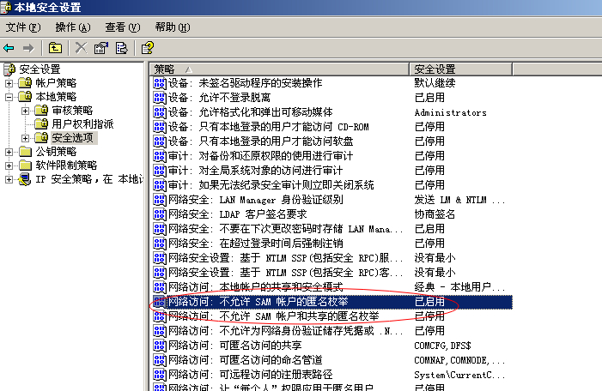Screen dimensions: 602x391
Task: Click the Forward arrow toolbar icon
Action: coord(28,48)
